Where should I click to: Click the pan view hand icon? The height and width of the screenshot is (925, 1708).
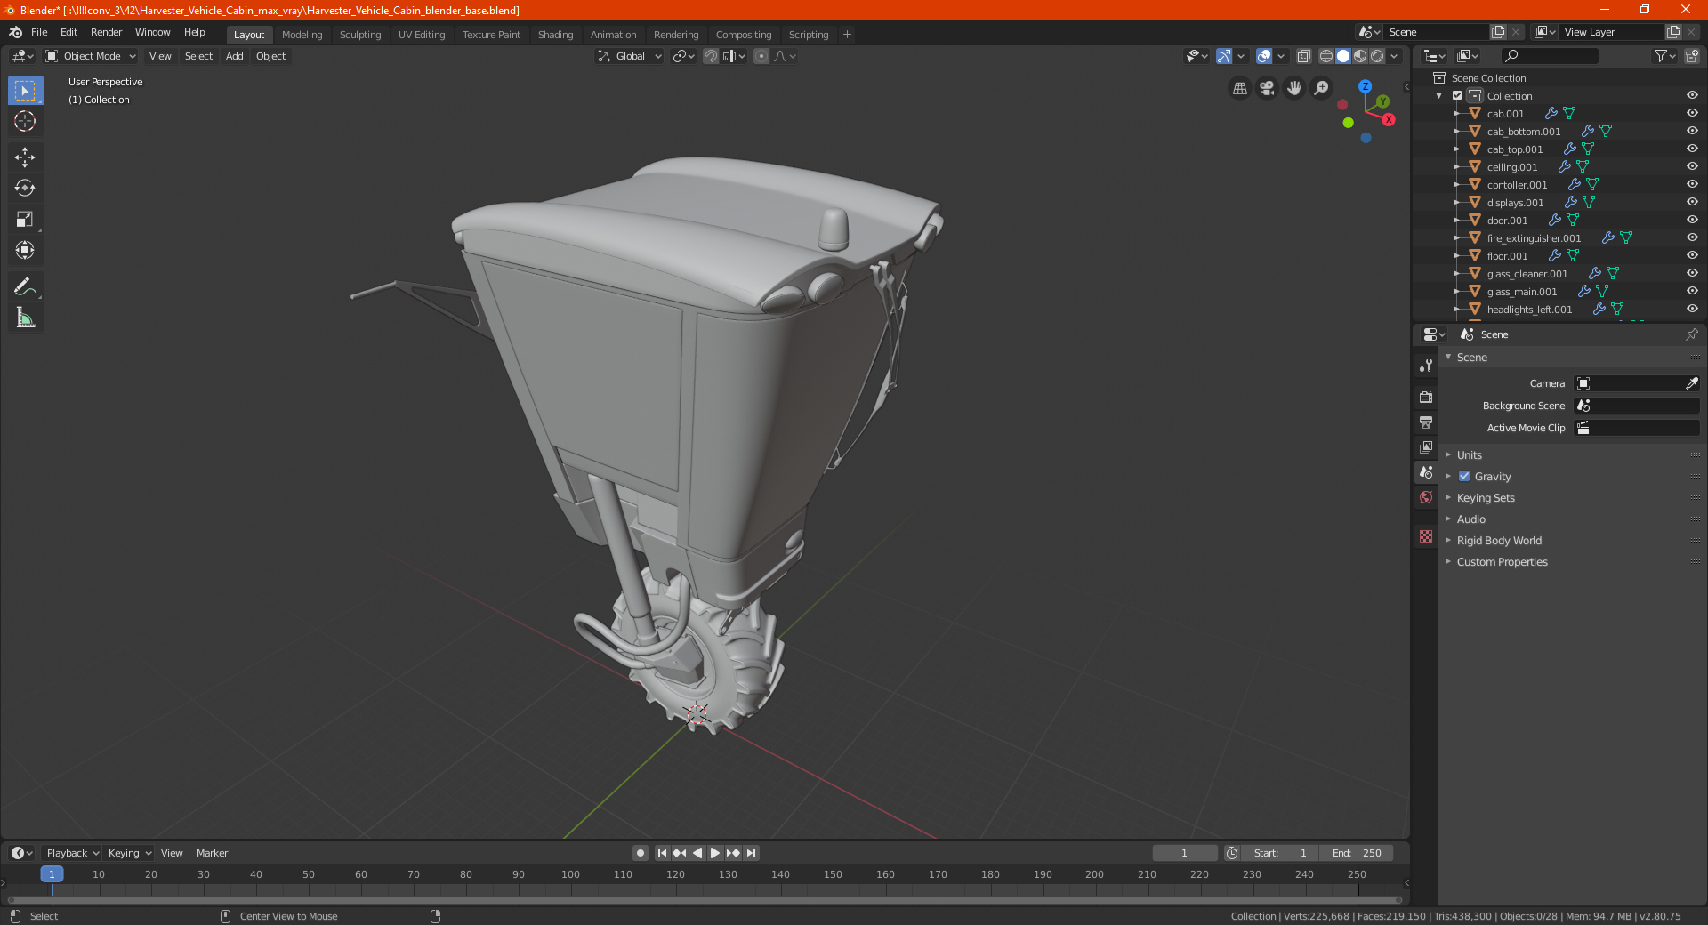click(1294, 88)
